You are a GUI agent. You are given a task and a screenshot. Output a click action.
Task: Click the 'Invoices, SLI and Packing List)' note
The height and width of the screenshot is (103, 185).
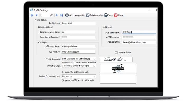point(75,72)
